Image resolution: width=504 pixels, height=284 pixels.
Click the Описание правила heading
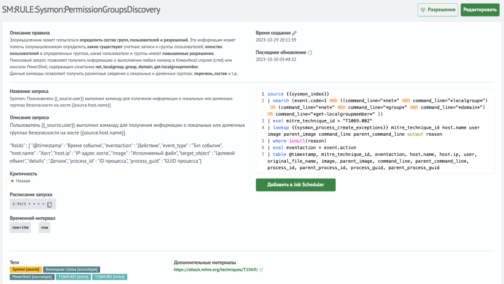tap(30, 33)
